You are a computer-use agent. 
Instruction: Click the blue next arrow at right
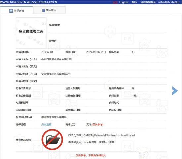175,91
